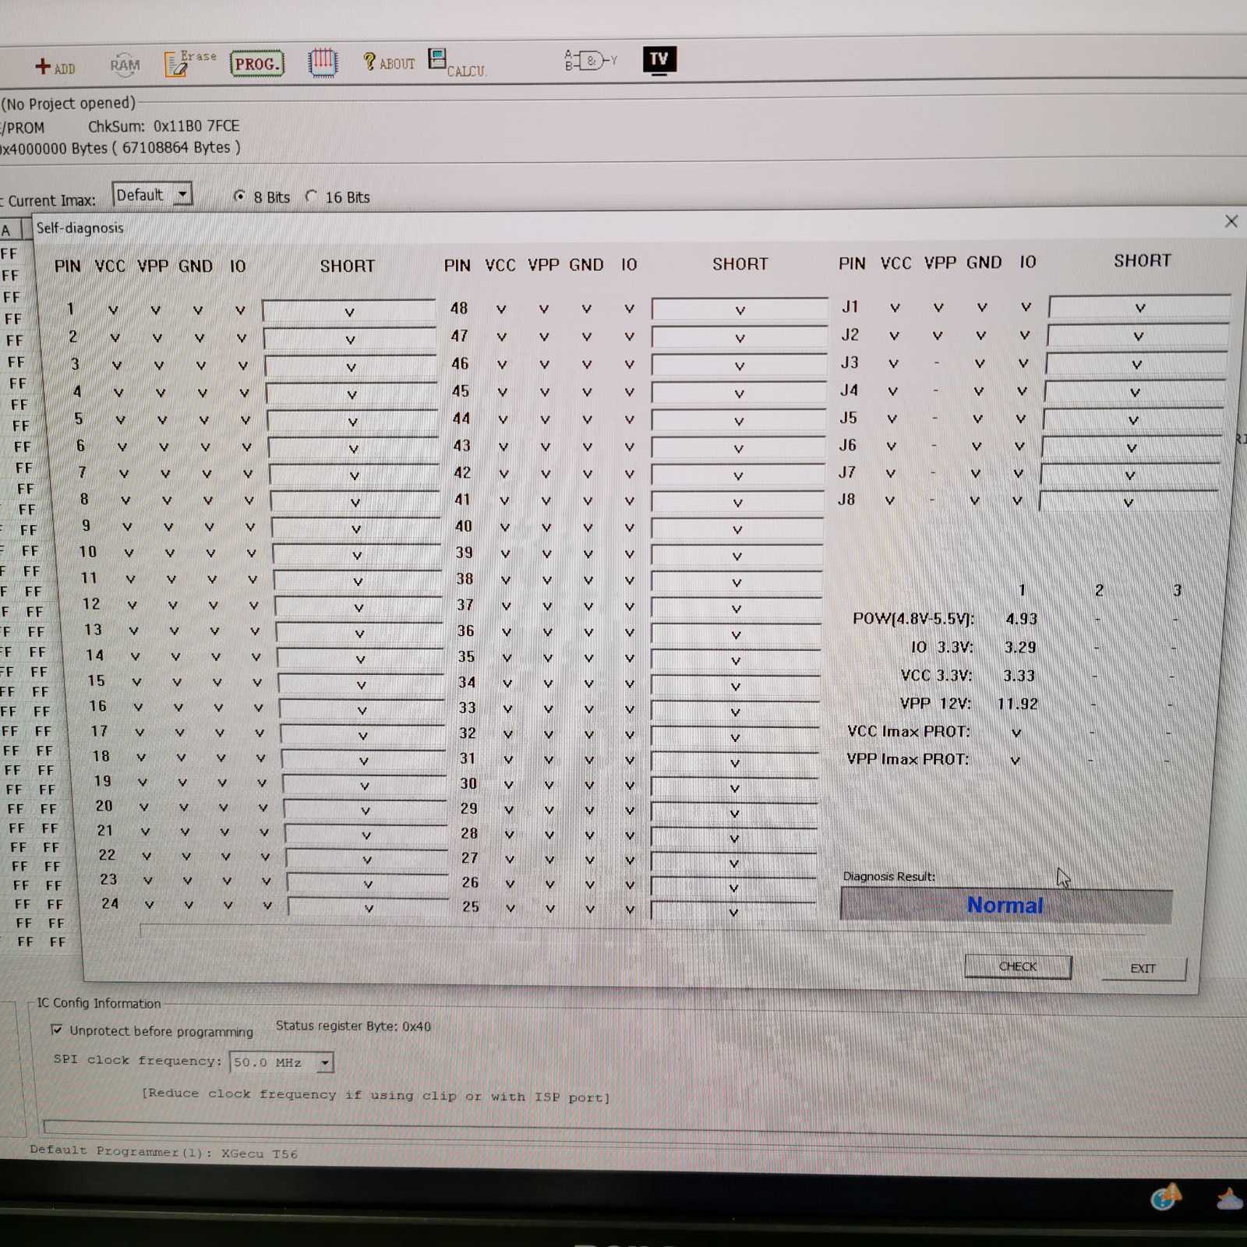Close the Self-diagnosis dialog
The width and height of the screenshot is (1247, 1247).
1231,221
